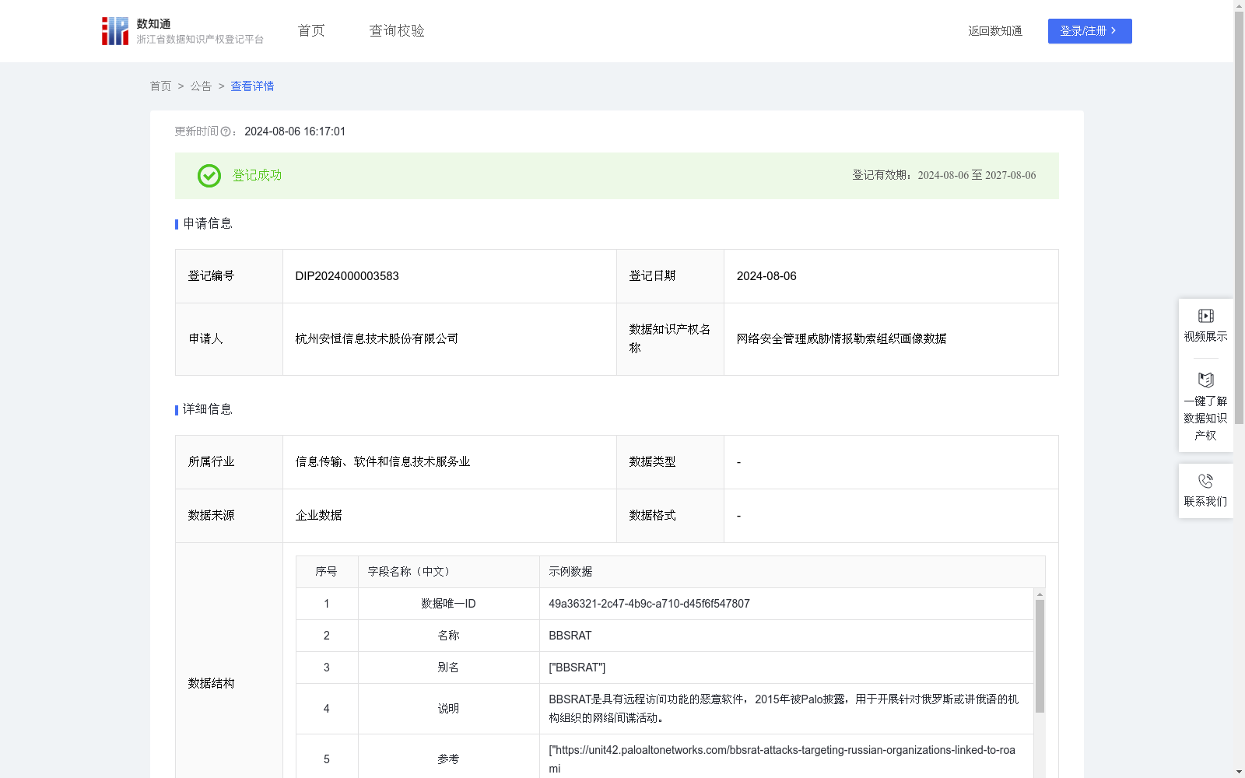Screen dimensions: 1245x778
Task: Open the 首页 navigation tab
Action: [x=311, y=31]
